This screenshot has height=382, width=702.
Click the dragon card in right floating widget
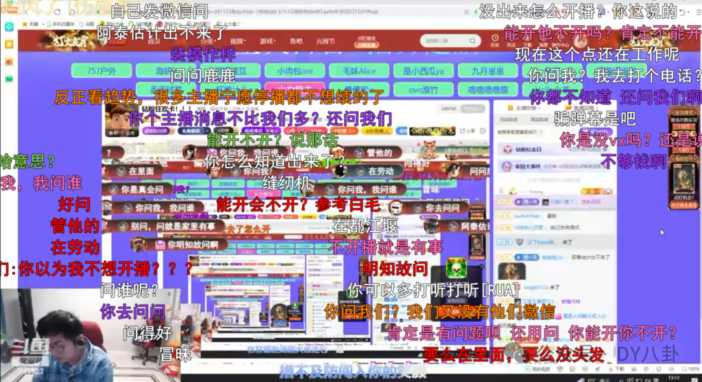[683, 179]
